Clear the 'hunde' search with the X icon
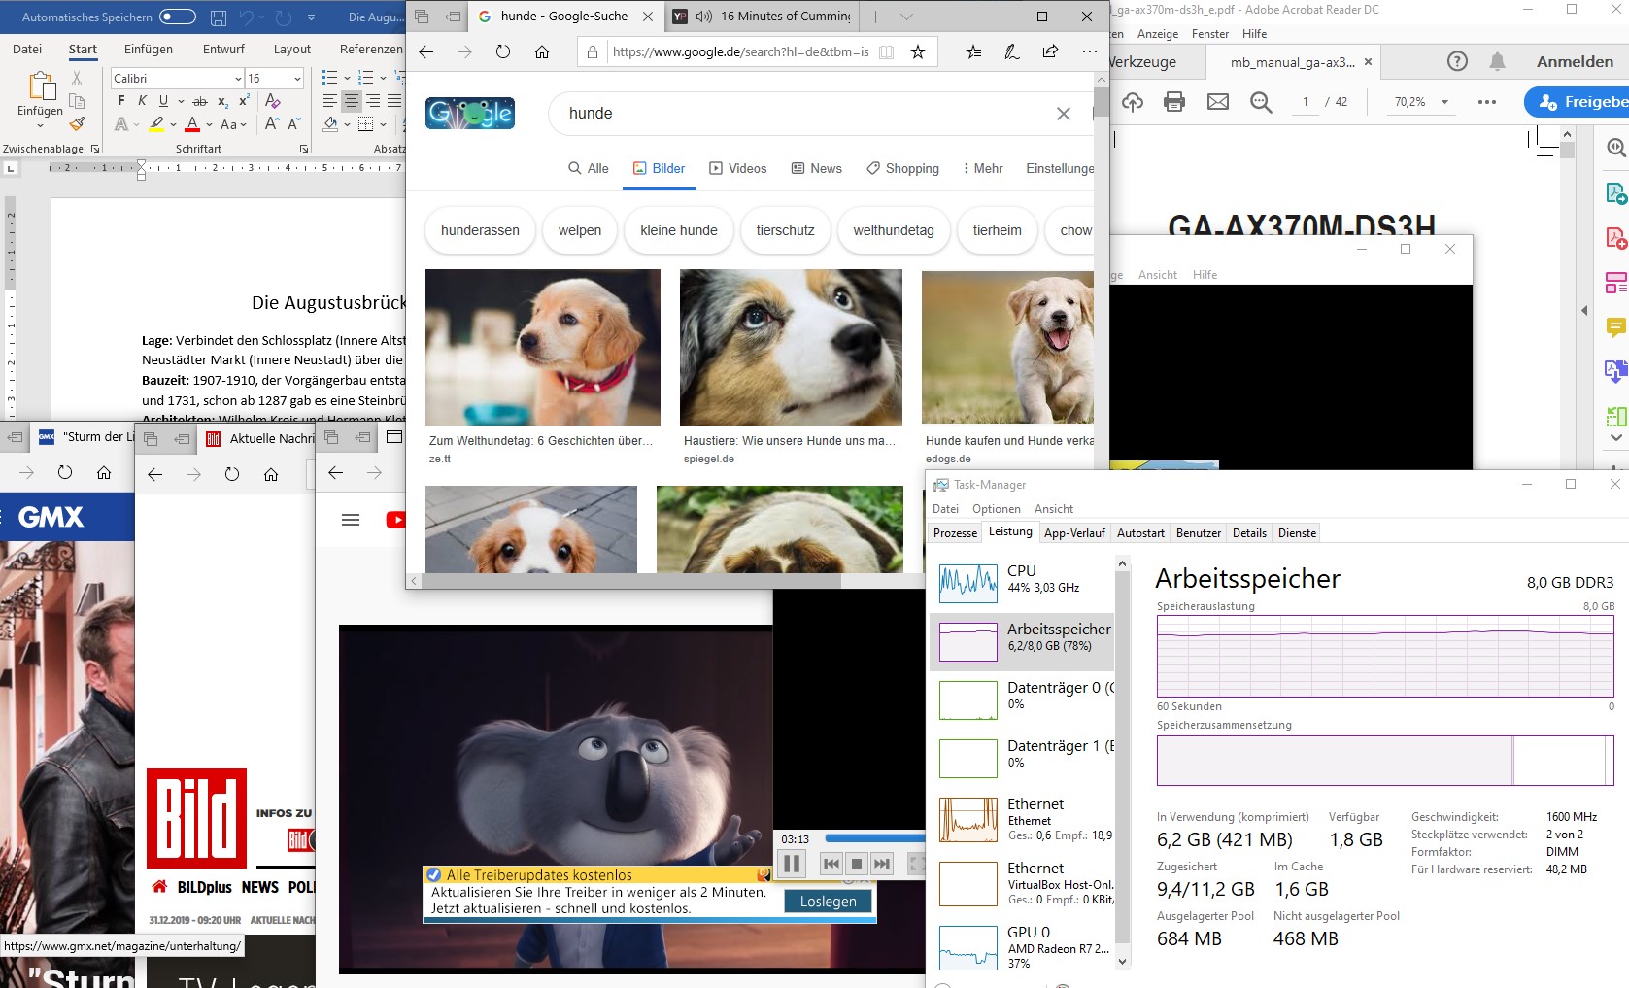 (x=1064, y=114)
